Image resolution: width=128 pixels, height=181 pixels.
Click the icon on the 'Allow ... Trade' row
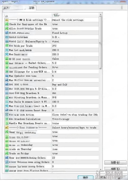click(x=7, y=28)
